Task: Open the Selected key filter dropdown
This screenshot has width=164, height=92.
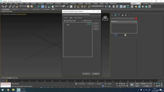Action: coord(146,84)
